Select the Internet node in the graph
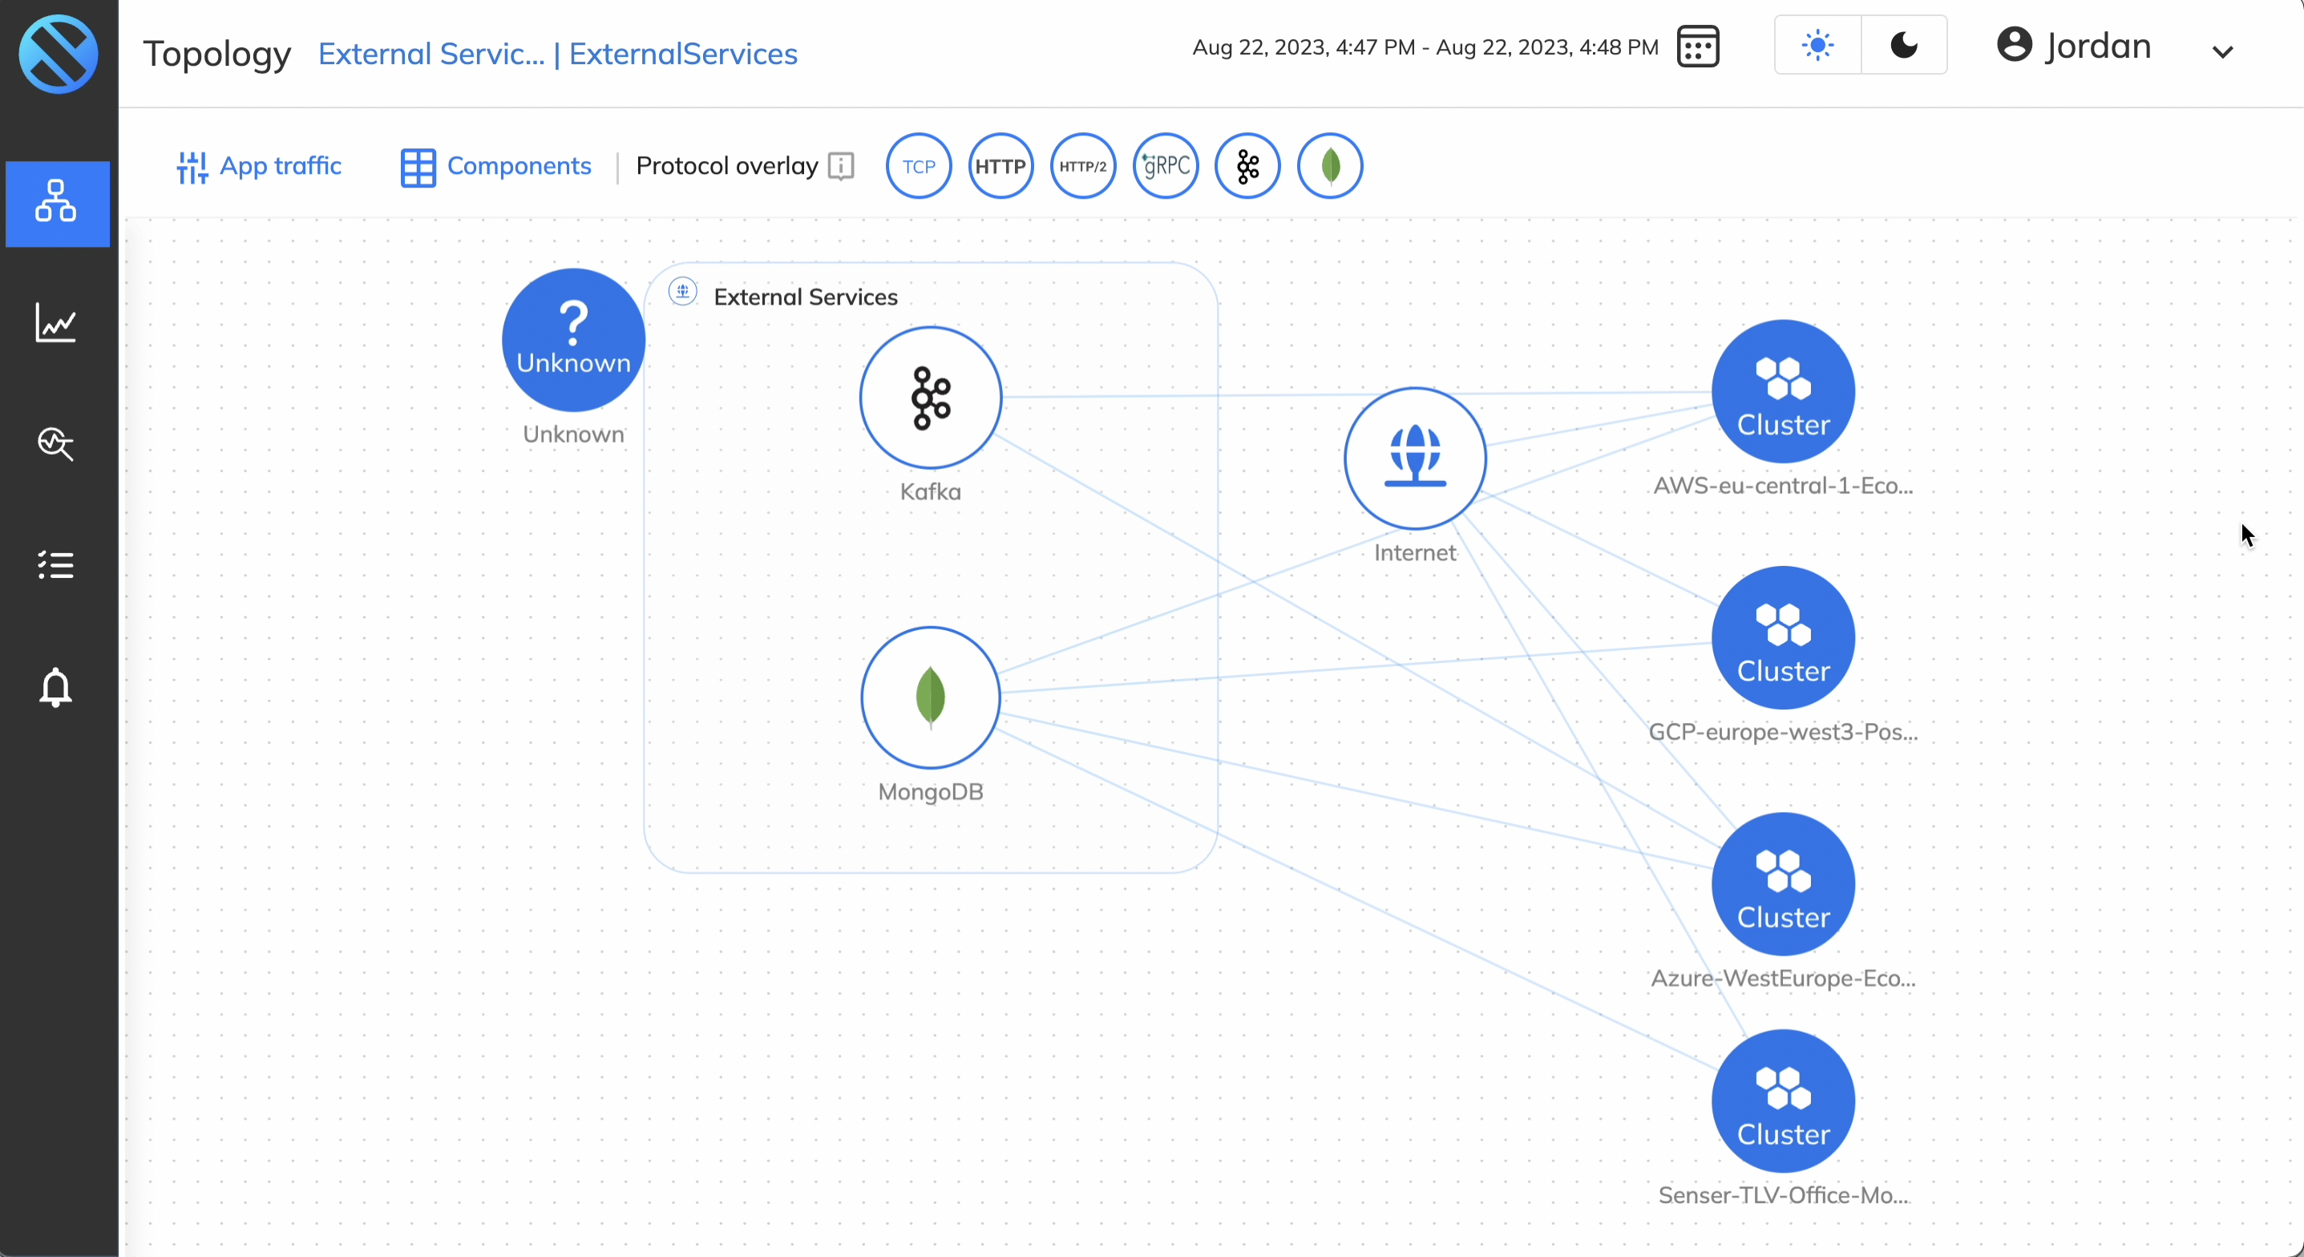Image resolution: width=2304 pixels, height=1257 pixels. pyautogui.click(x=1415, y=458)
